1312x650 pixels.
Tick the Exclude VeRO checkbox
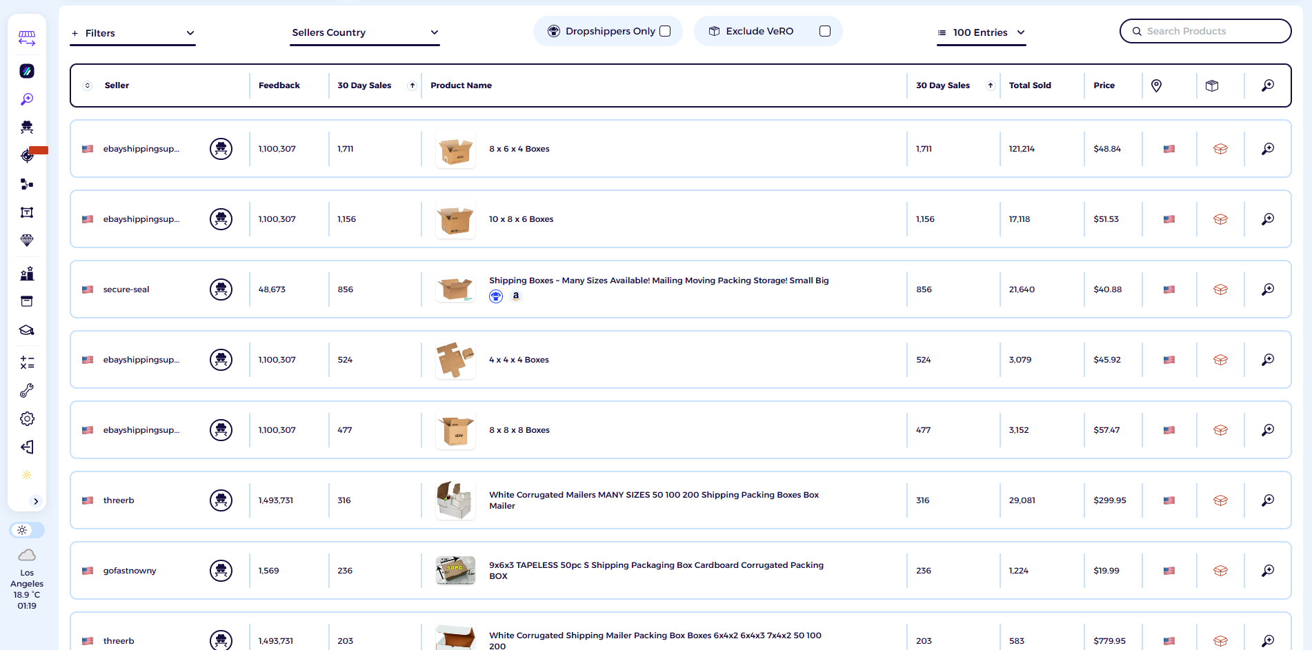pyautogui.click(x=824, y=31)
